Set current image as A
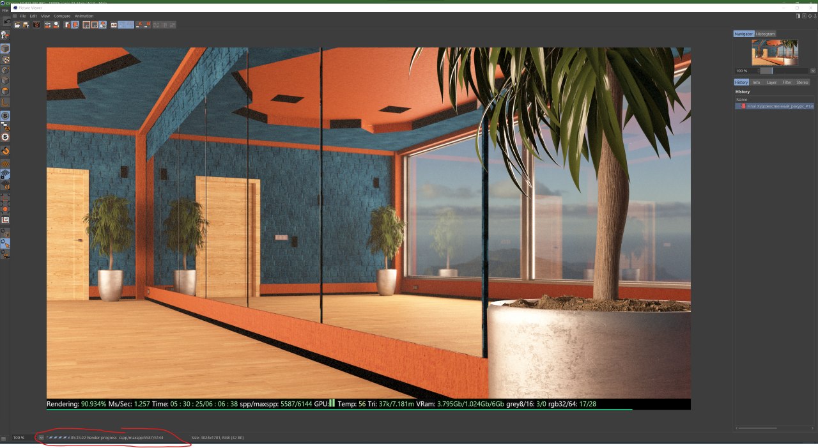This screenshot has height=448, width=818. click(x=139, y=24)
